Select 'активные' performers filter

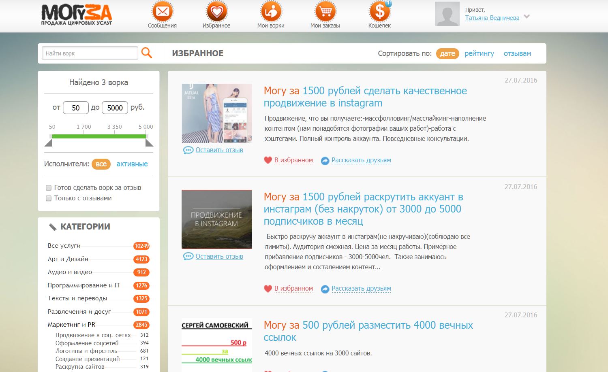[x=132, y=164]
